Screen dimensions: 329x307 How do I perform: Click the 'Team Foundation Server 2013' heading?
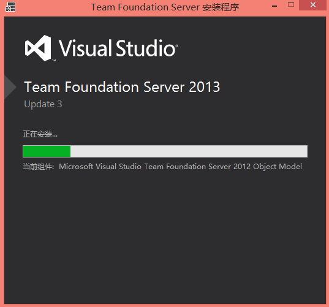click(122, 87)
